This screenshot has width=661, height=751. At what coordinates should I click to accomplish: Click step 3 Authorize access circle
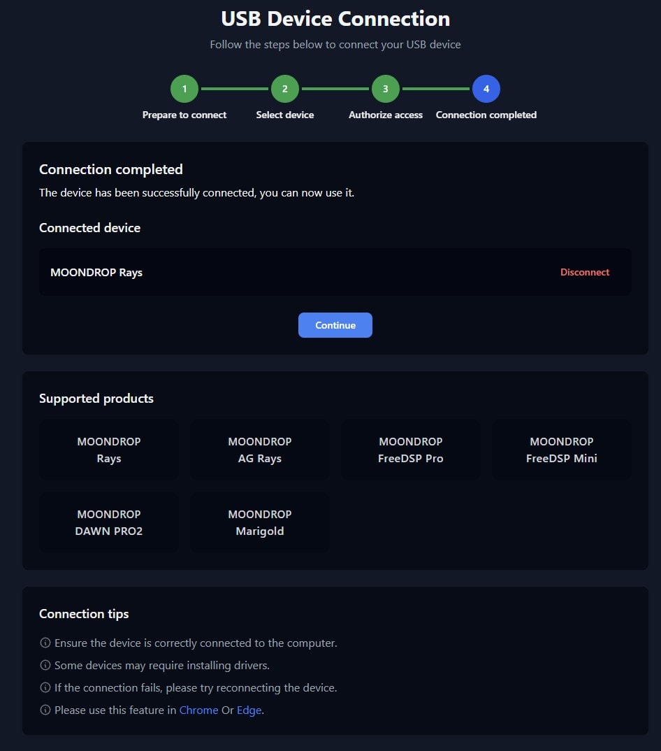[x=386, y=89]
